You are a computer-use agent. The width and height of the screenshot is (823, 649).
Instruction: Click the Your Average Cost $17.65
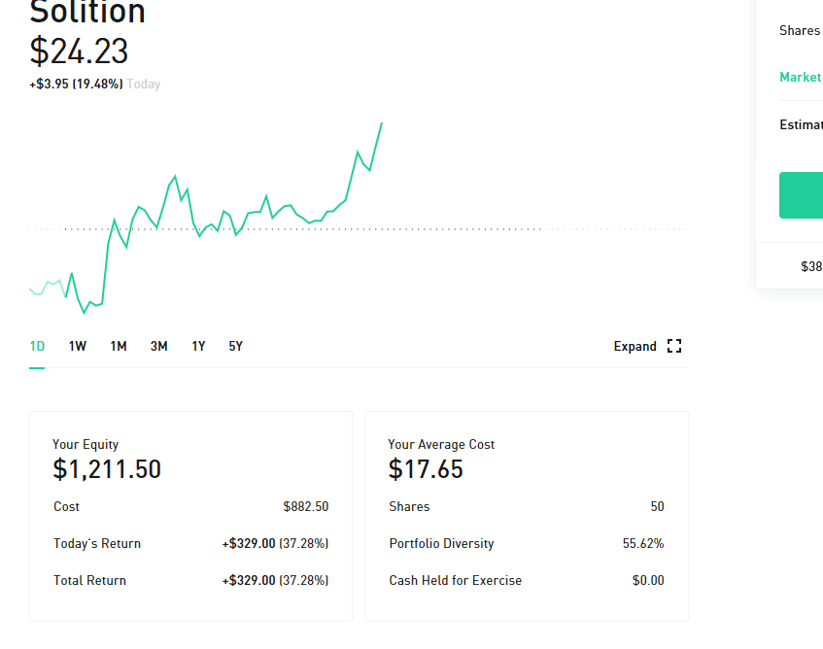pos(426,469)
